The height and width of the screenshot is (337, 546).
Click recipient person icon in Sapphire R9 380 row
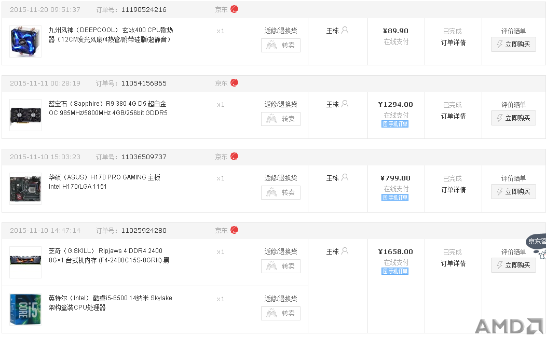tap(345, 104)
